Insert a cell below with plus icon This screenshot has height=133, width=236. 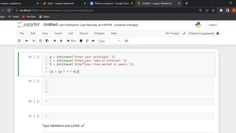point(27,41)
